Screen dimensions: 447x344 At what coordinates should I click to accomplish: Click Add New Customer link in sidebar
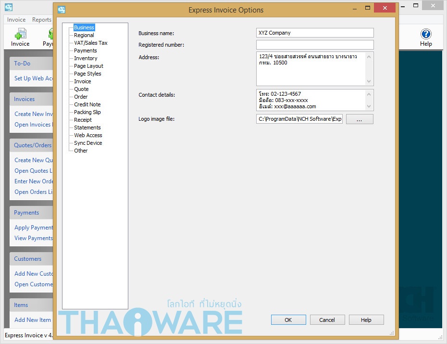[x=34, y=274]
